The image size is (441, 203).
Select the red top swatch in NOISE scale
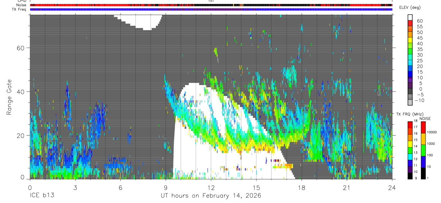pyautogui.click(x=423, y=127)
